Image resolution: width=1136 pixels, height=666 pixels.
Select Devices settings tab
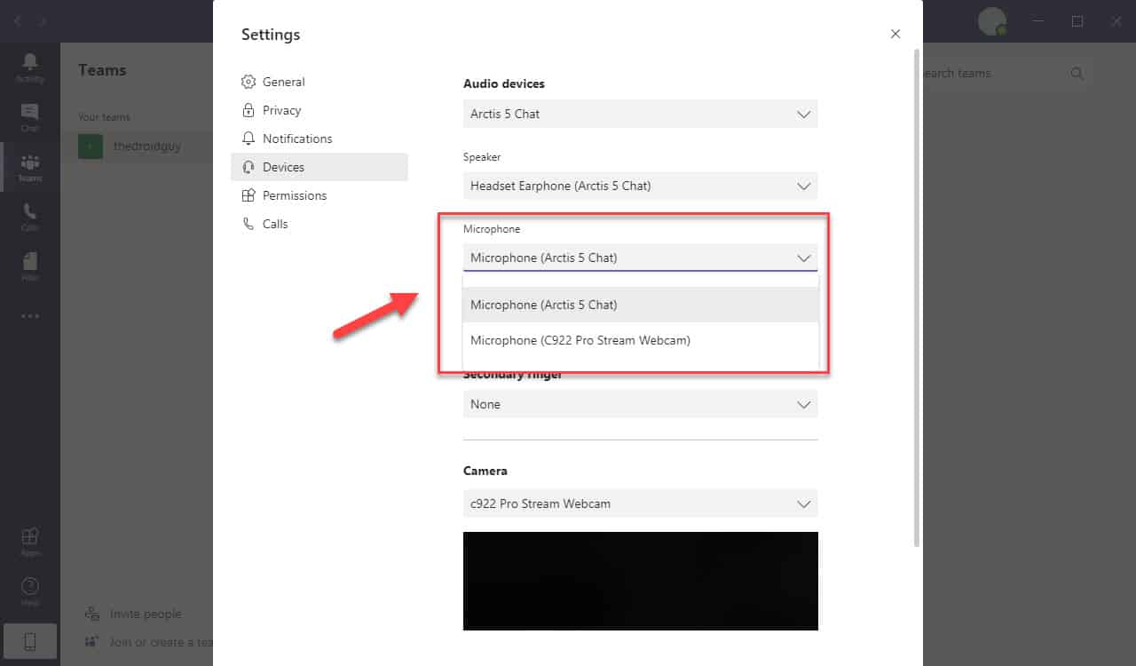coord(319,167)
